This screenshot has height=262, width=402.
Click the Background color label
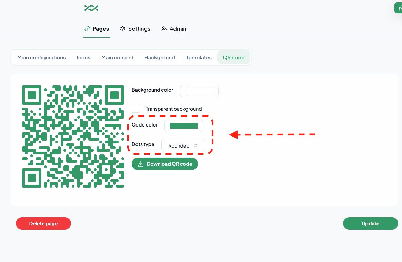coord(152,90)
